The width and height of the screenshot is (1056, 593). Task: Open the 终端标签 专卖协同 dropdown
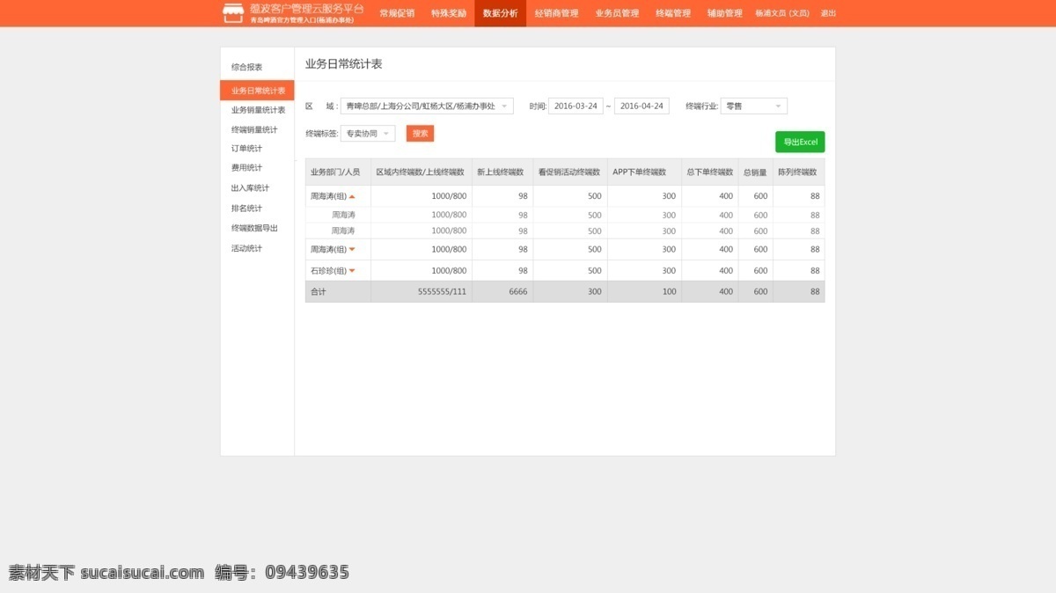367,134
